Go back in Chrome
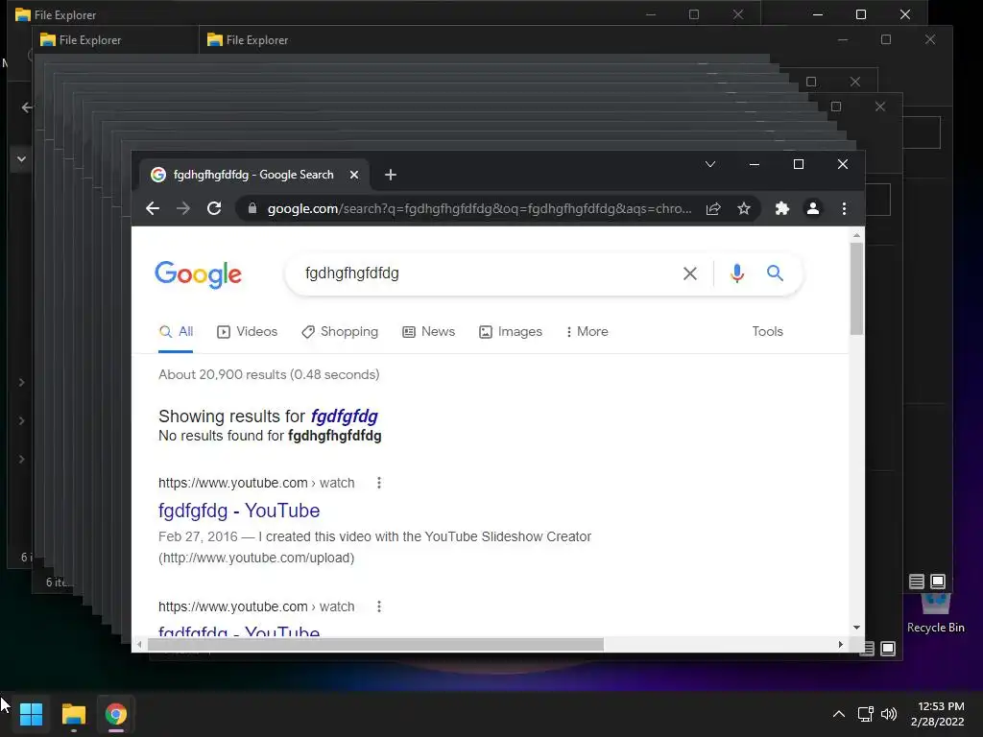The height and width of the screenshot is (737, 983). pyautogui.click(x=153, y=208)
